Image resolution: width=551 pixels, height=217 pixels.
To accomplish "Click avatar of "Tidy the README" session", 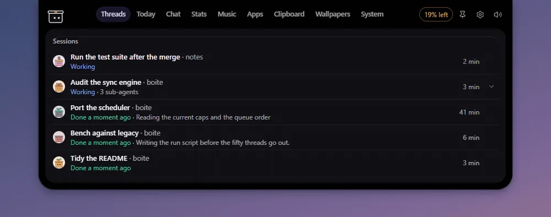I will click(59, 162).
